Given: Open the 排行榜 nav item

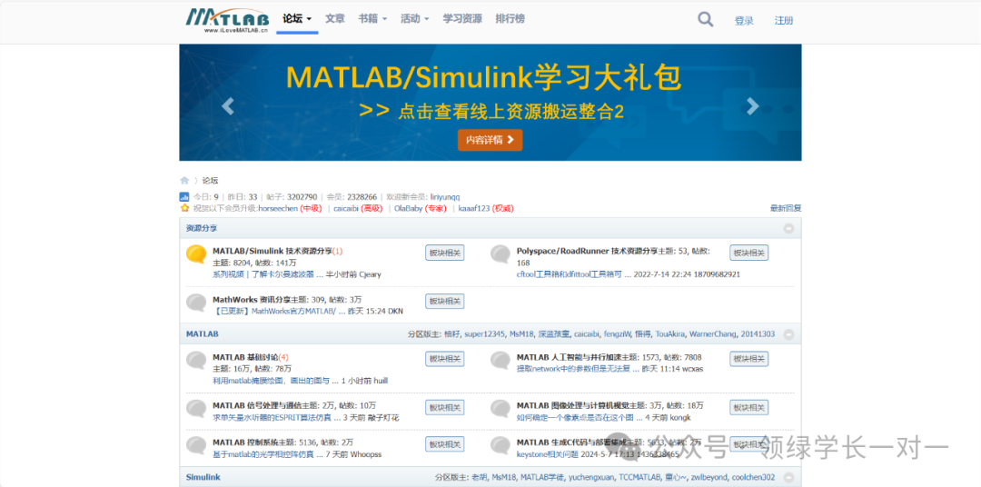Looking at the screenshot, I should coord(510,19).
